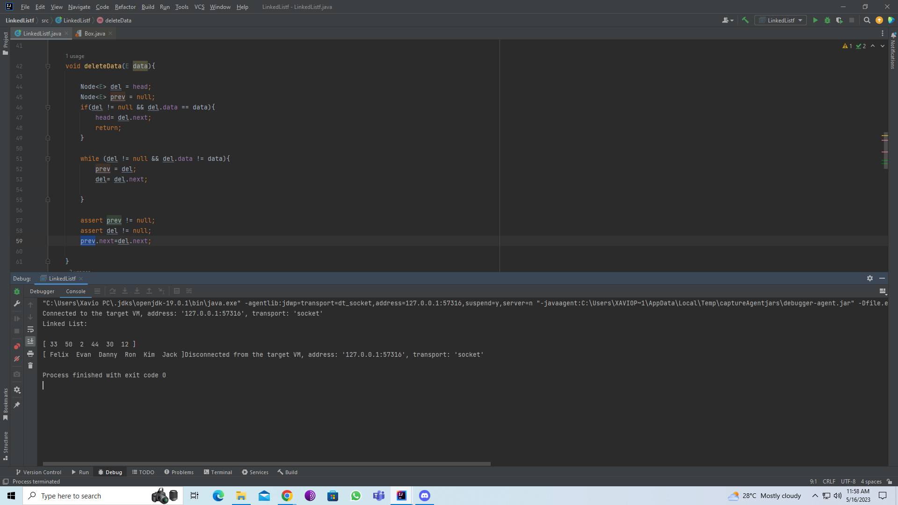
Task: Toggle the read-only lock icon in status bar
Action: (x=890, y=482)
